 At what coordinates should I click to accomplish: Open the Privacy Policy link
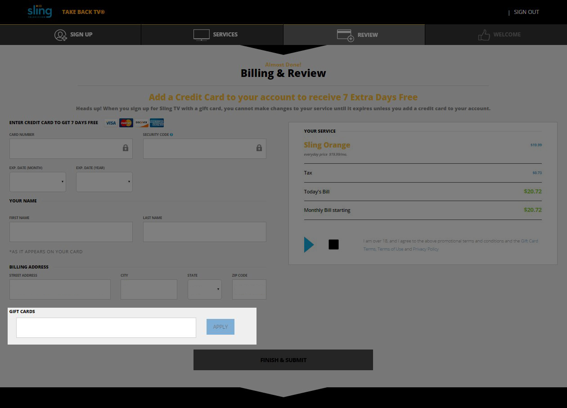426,249
